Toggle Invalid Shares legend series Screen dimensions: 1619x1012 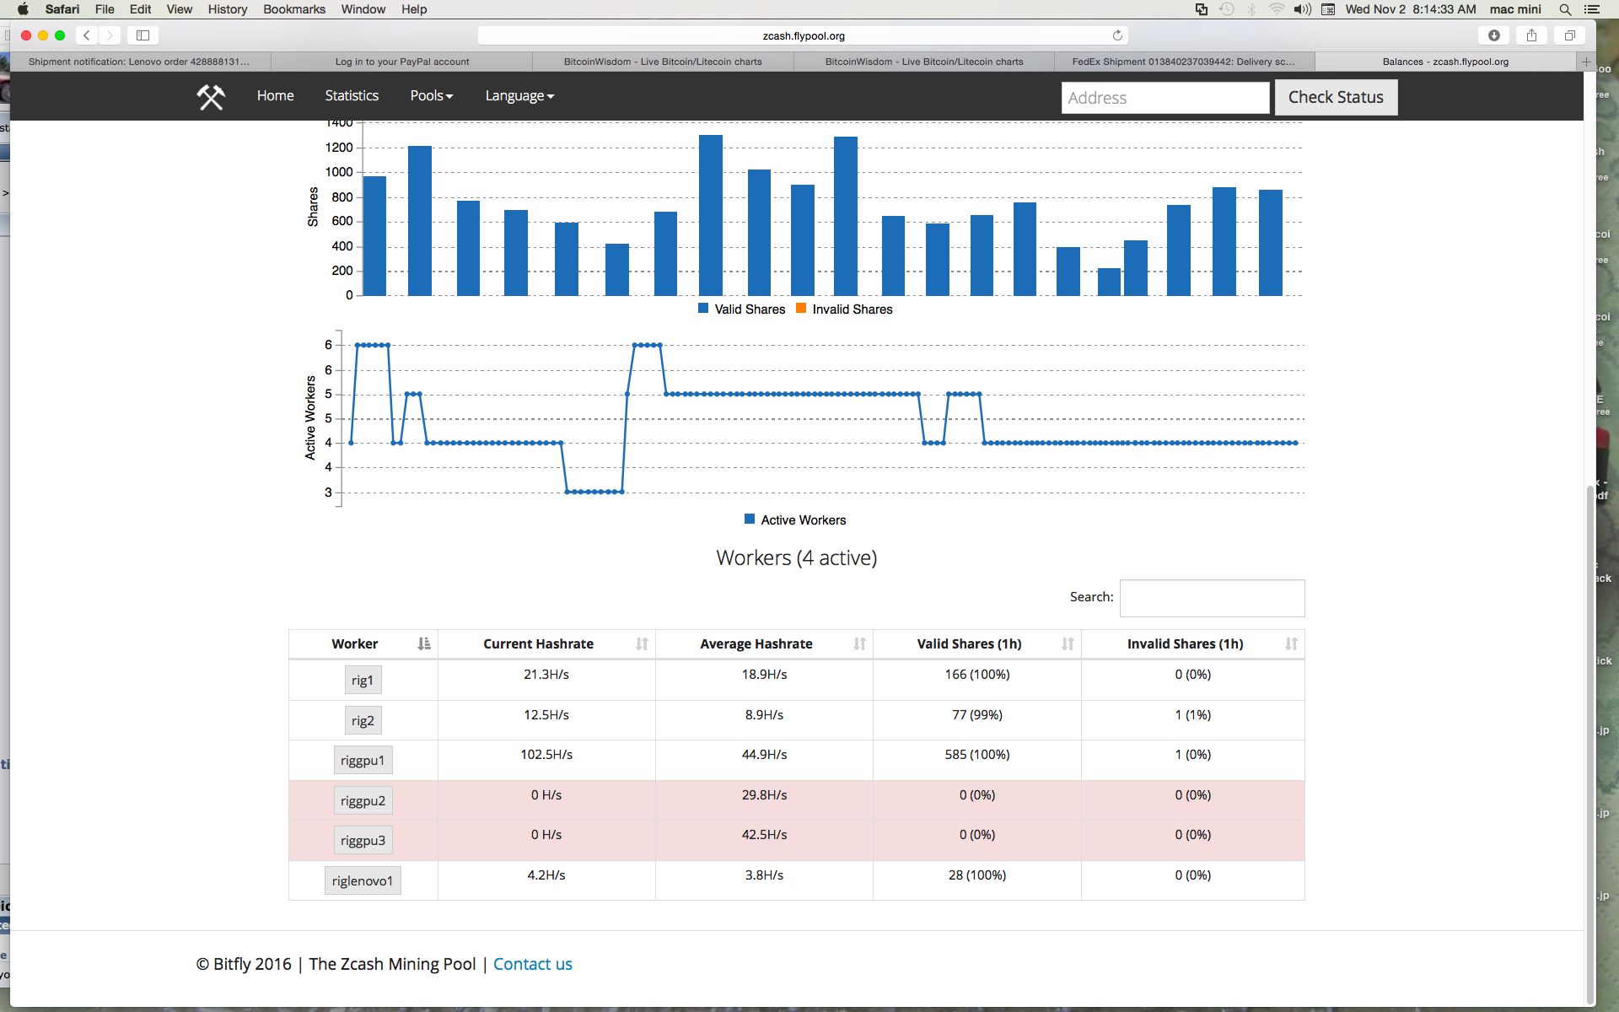(x=844, y=310)
